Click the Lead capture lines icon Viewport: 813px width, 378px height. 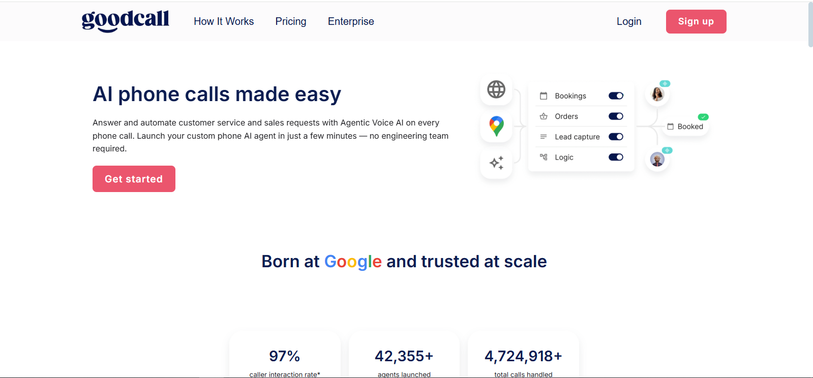click(544, 137)
